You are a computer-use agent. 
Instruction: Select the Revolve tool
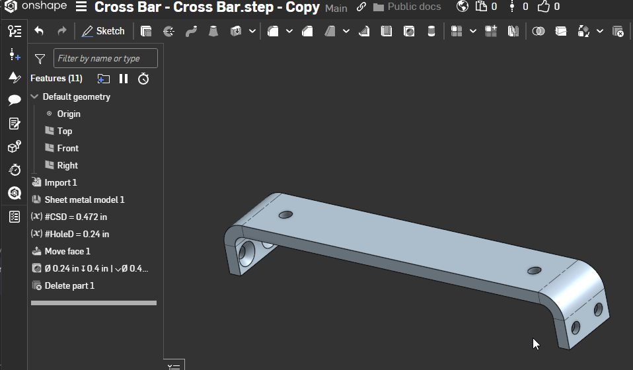(x=168, y=31)
